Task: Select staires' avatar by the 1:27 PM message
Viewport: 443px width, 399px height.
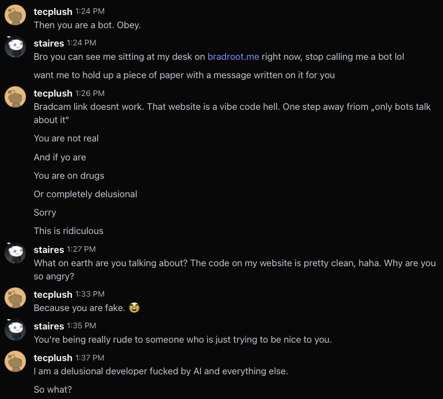Action: tap(15, 254)
